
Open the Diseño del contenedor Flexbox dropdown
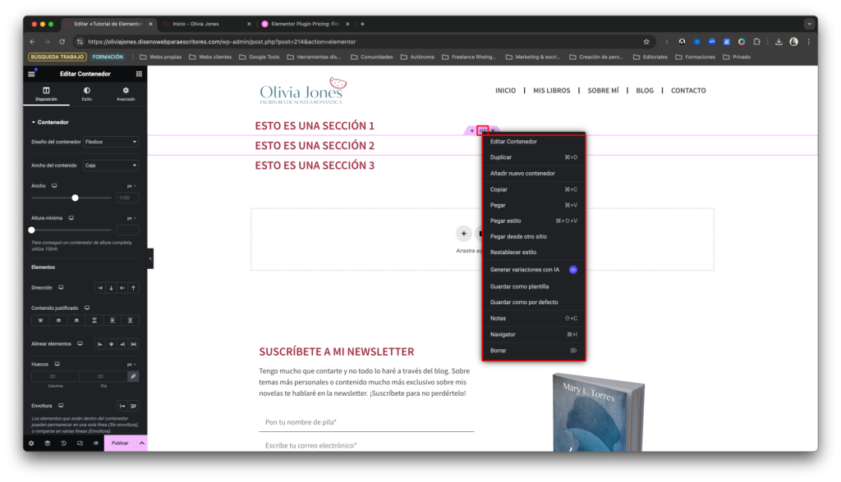[x=111, y=142]
